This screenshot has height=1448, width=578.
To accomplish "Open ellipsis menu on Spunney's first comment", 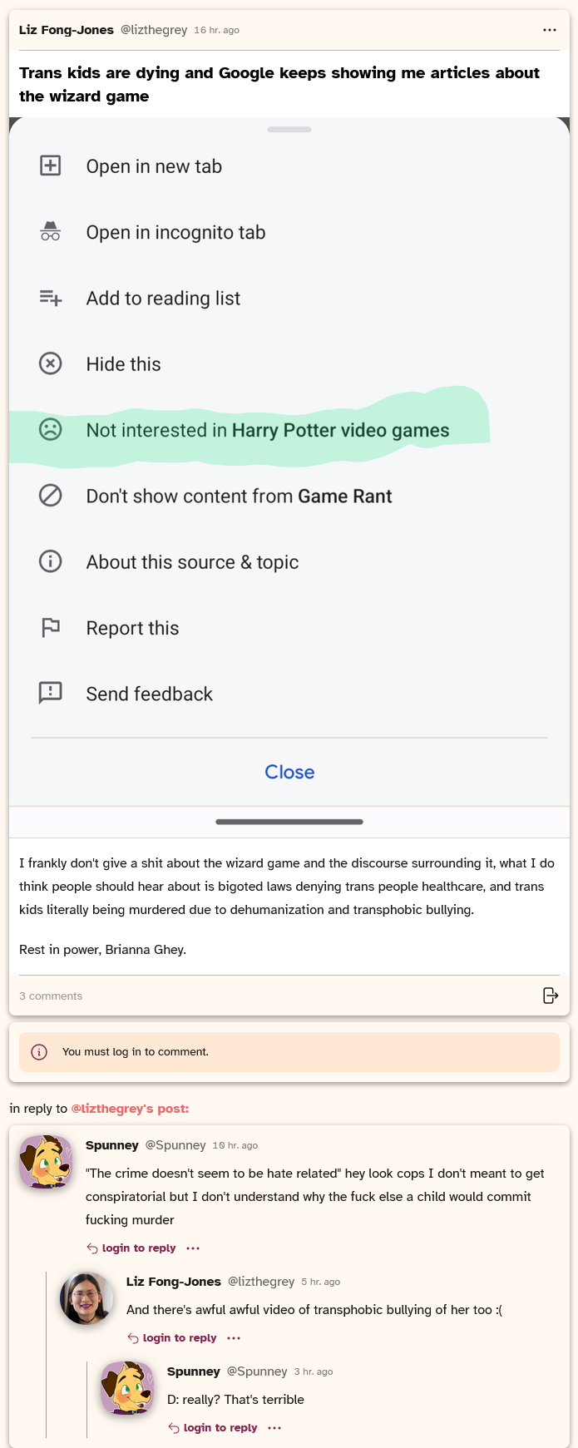I will (x=193, y=1248).
